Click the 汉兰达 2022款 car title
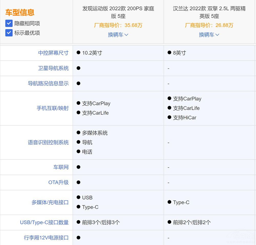Viewport: 256px width, 245px height. [209, 12]
